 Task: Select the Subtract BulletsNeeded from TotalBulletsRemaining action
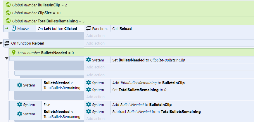click(156, 112)
